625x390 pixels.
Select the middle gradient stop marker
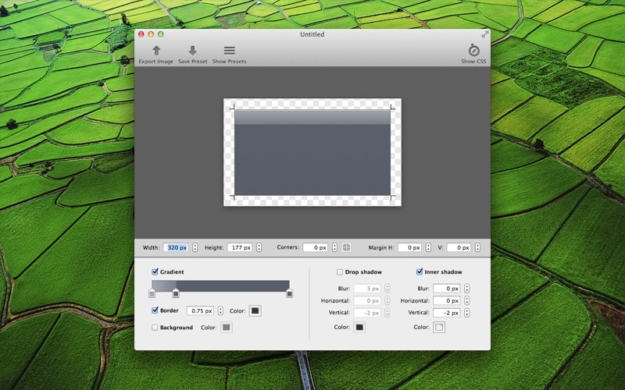coord(176,293)
